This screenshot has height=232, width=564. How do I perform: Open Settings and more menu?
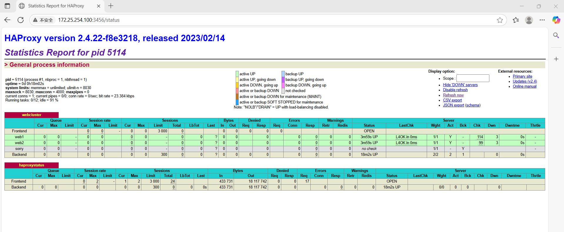[542, 20]
